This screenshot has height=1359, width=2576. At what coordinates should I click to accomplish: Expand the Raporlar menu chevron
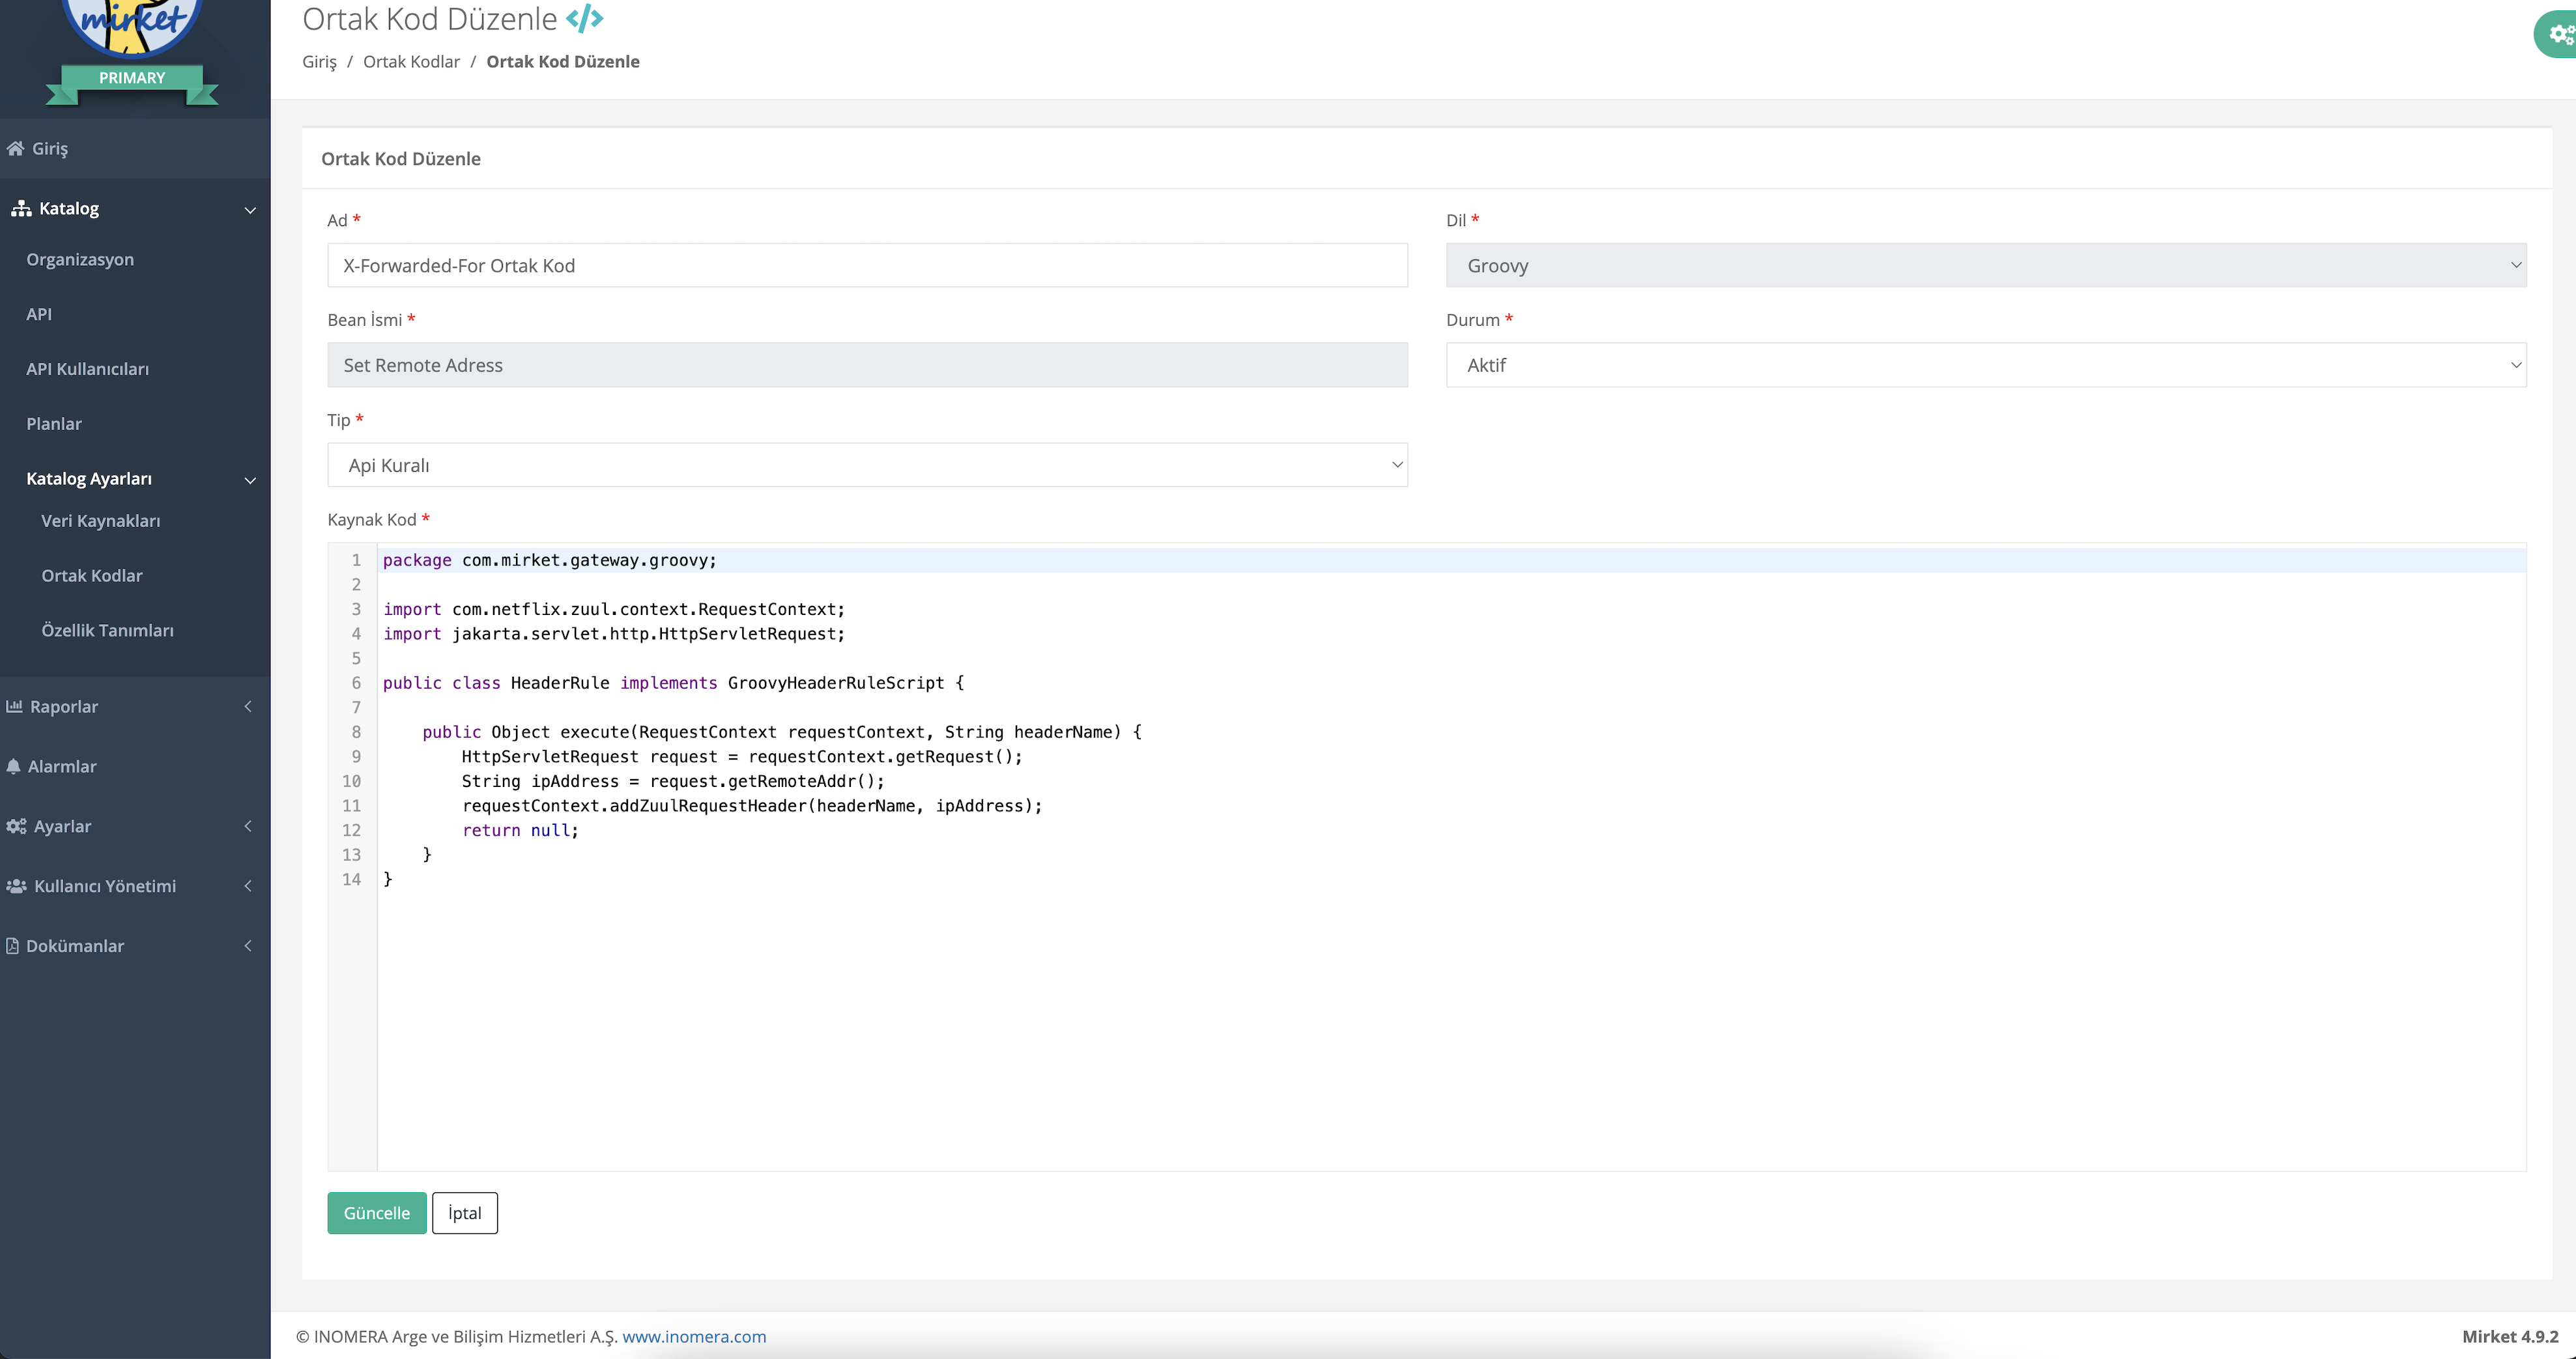248,706
